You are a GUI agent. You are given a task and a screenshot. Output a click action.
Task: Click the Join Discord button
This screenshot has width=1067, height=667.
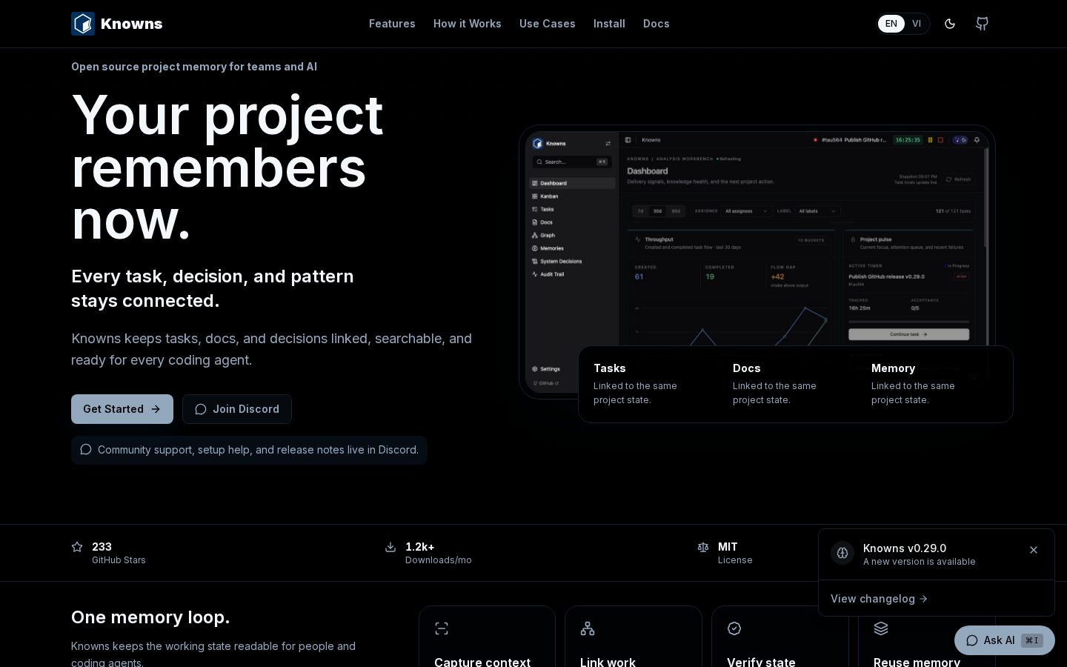click(x=237, y=409)
